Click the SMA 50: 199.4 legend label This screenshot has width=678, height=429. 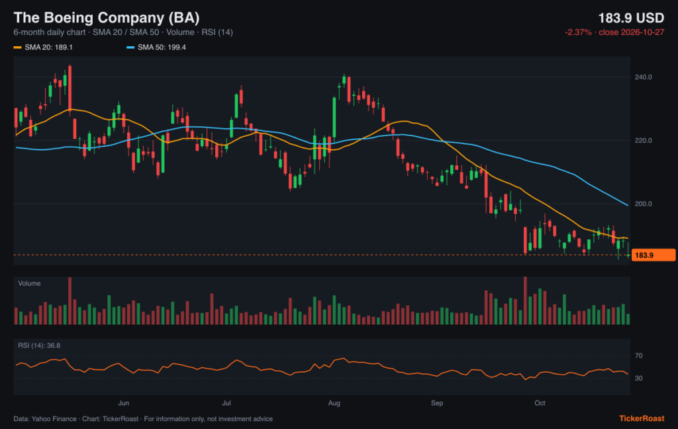tap(162, 48)
